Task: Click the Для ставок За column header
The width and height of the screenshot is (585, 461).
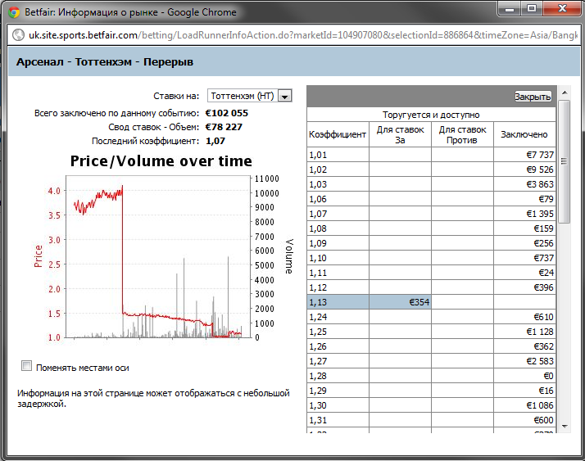Action: point(401,134)
